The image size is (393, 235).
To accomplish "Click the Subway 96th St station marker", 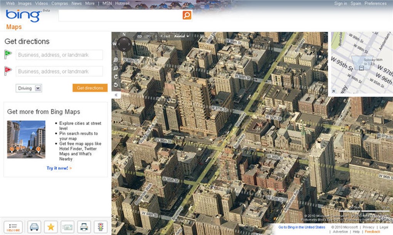I will pos(361,68).
